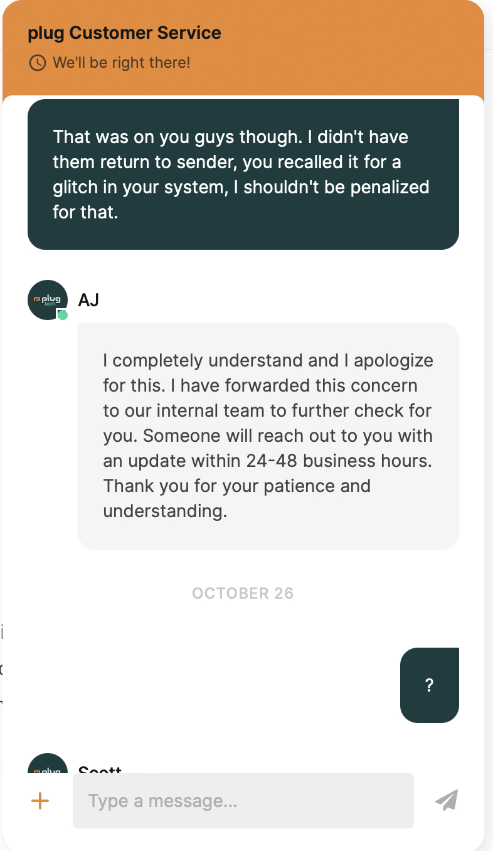Click the green online status dot

point(62,315)
